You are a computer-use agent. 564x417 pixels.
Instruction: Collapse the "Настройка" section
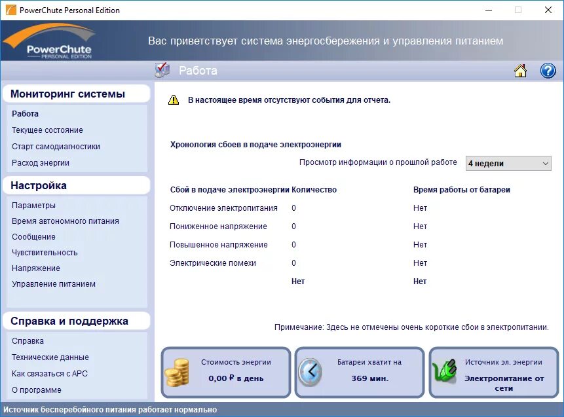click(x=77, y=185)
